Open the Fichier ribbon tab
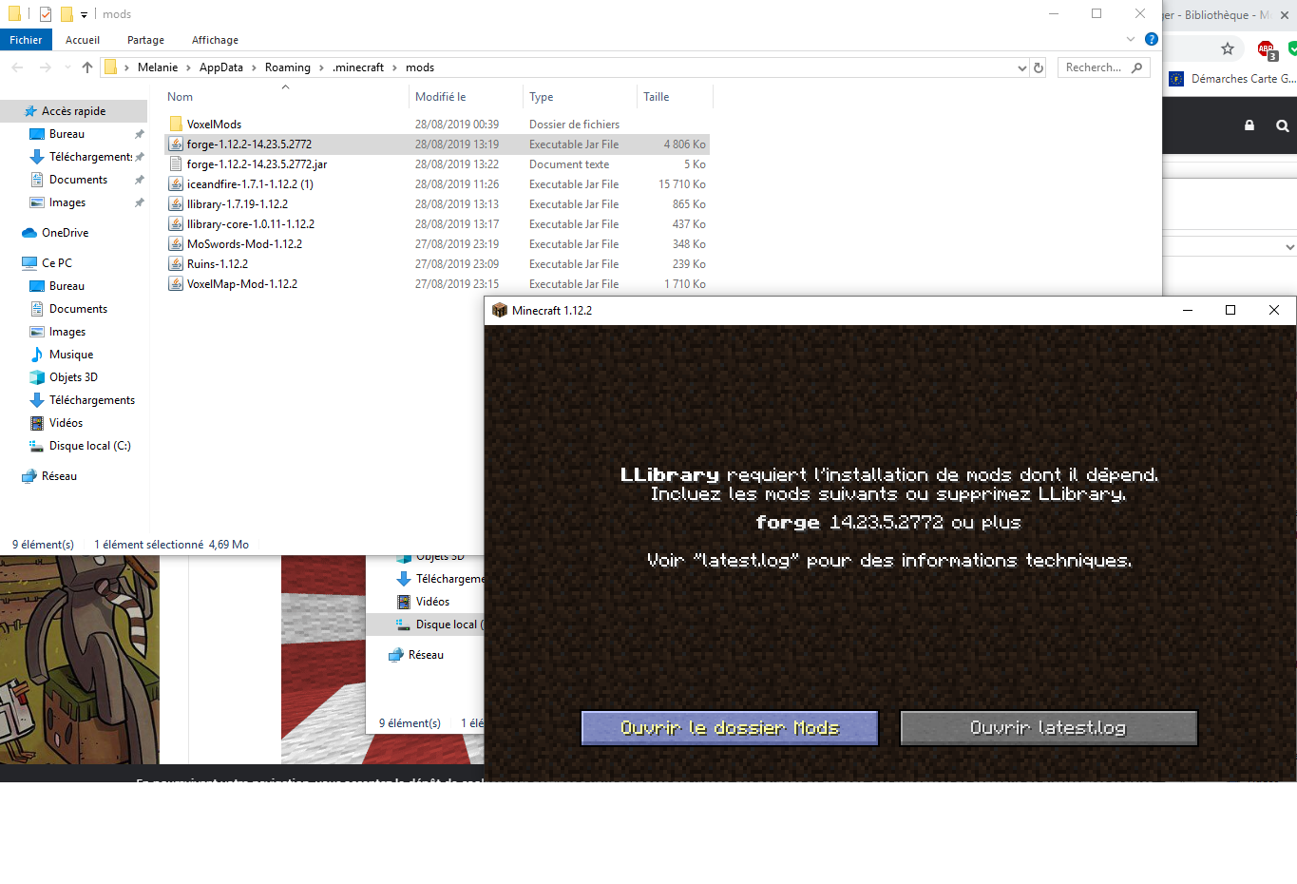This screenshot has width=1297, height=884. pyautogui.click(x=26, y=40)
